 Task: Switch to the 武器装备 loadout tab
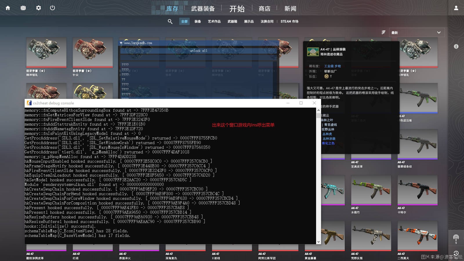(x=203, y=9)
